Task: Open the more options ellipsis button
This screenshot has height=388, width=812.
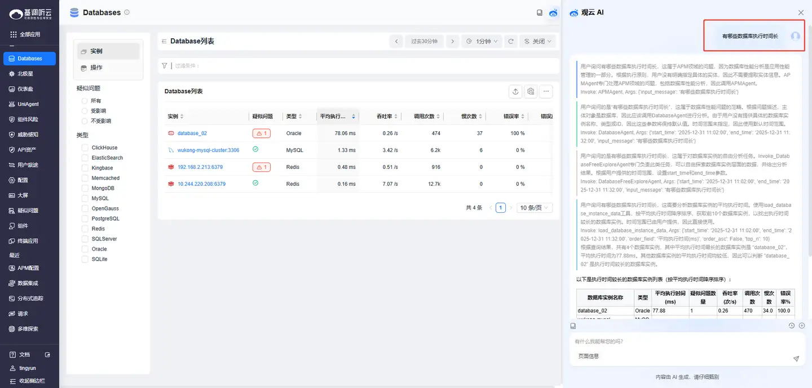Action: [x=545, y=91]
